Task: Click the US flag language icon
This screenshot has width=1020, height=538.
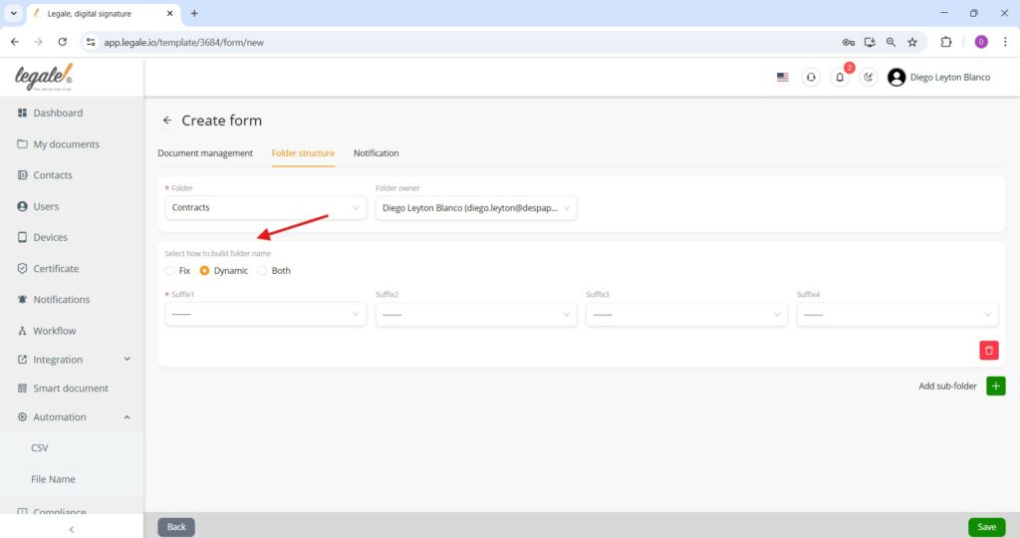Action: click(x=783, y=77)
